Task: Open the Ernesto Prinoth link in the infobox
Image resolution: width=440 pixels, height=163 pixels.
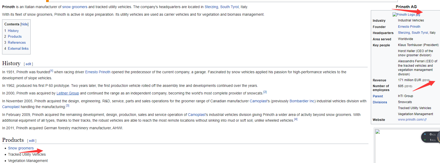Action: pyautogui.click(x=409, y=27)
